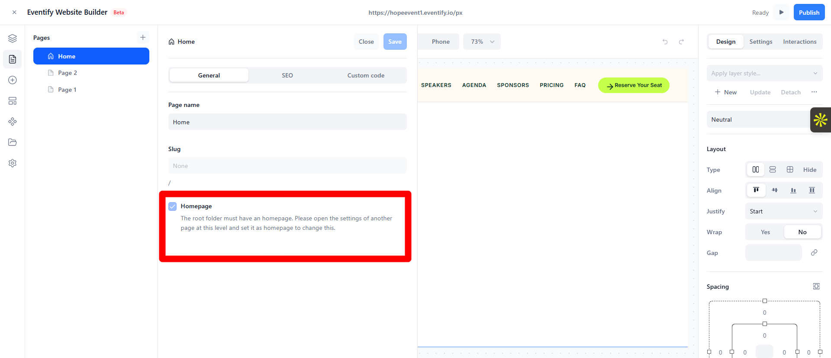This screenshot has width=831, height=358.
Task: Click the Undo arrow icon
Action: (x=665, y=42)
